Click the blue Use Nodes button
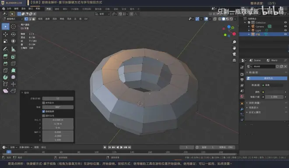This screenshot has width=289, height=168. (267, 78)
